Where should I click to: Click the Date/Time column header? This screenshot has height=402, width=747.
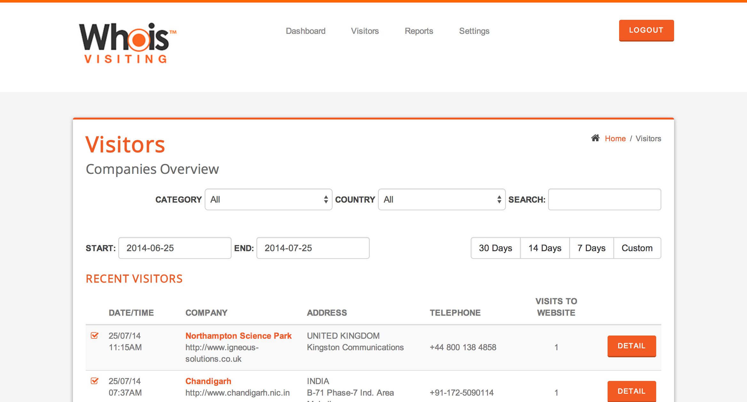point(131,313)
